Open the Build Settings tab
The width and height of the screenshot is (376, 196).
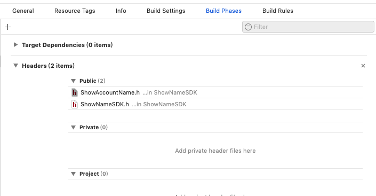166,11
